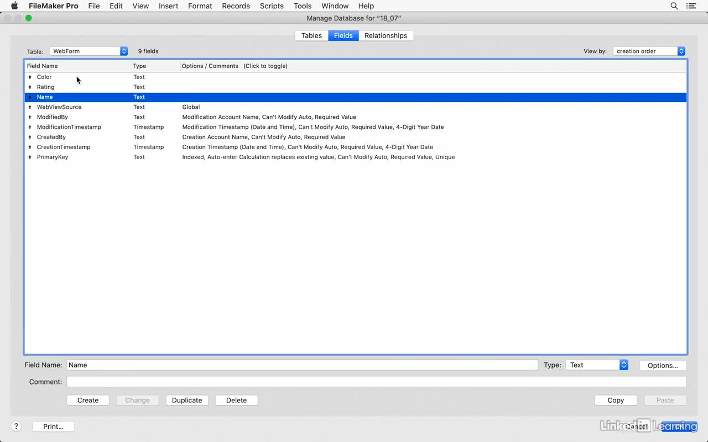The width and height of the screenshot is (708, 442).
Task: Grab the reorder handle for CreationTimestamp field
Action: point(30,147)
